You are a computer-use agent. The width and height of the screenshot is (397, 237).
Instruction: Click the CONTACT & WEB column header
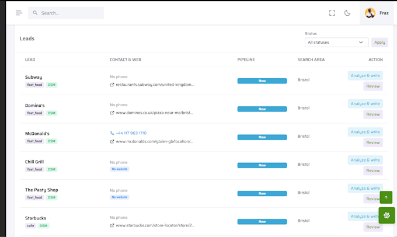pyautogui.click(x=126, y=60)
